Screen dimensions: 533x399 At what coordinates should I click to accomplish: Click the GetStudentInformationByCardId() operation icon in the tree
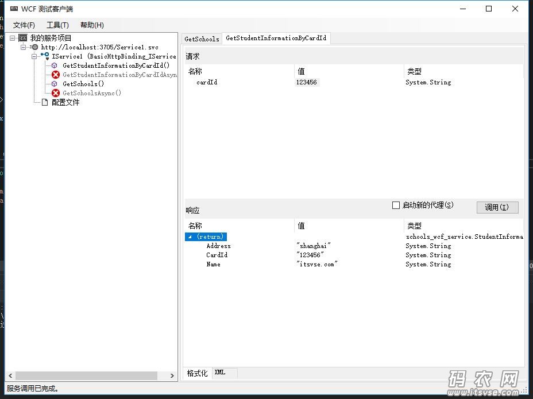pos(55,65)
